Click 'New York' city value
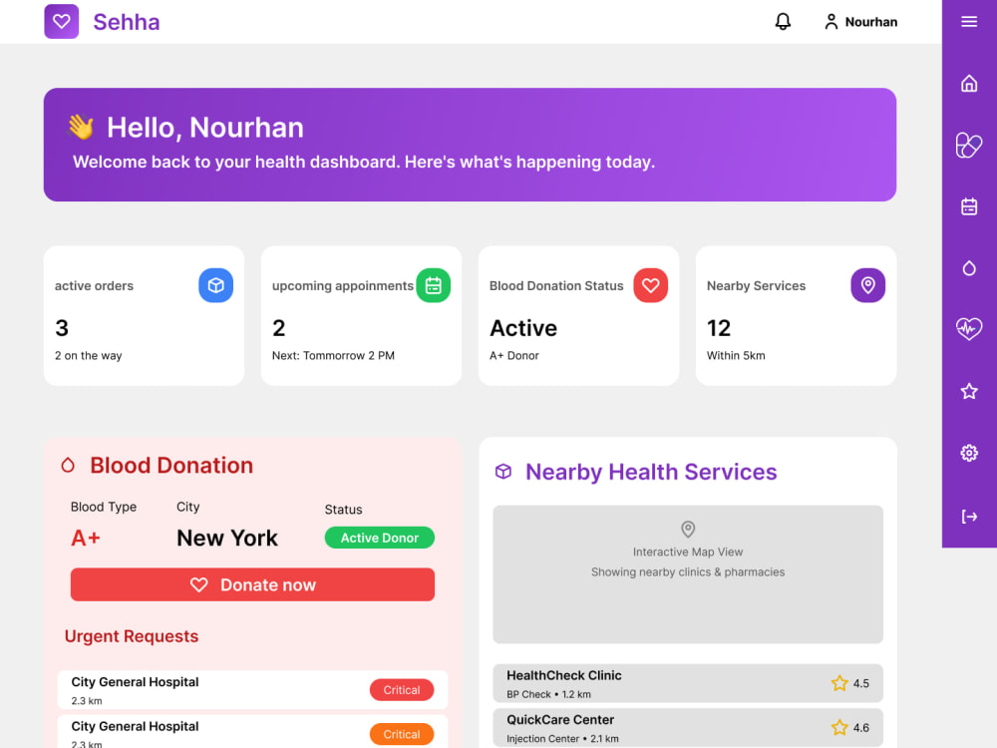The height and width of the screenshot is (748, 997). (227, 539)
